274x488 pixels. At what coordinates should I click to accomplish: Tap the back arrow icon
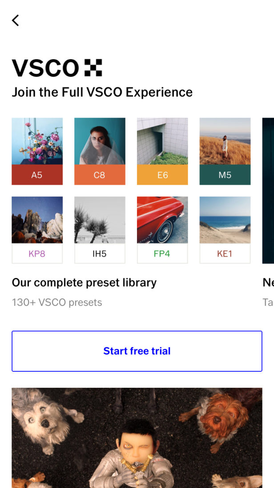pos(16,20)
